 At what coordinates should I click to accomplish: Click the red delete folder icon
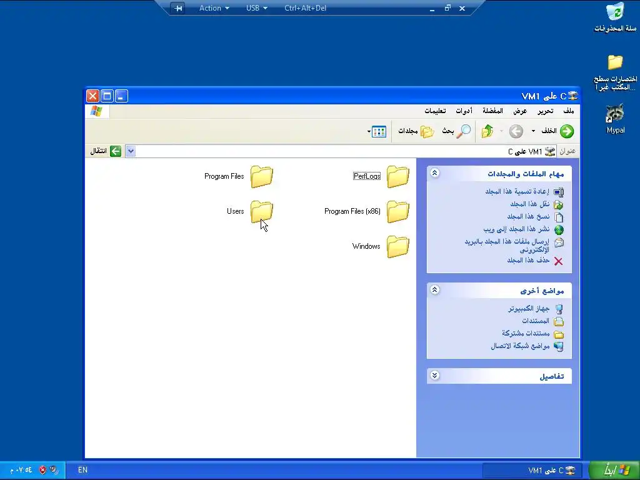[558, 261]
